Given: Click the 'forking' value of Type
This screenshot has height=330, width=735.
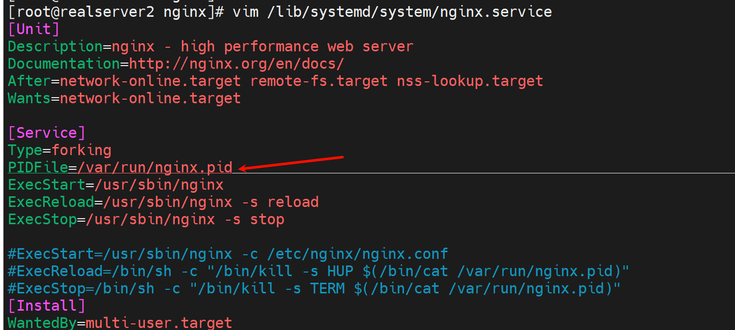Looking at the screenshot, I should coord(81,150).
